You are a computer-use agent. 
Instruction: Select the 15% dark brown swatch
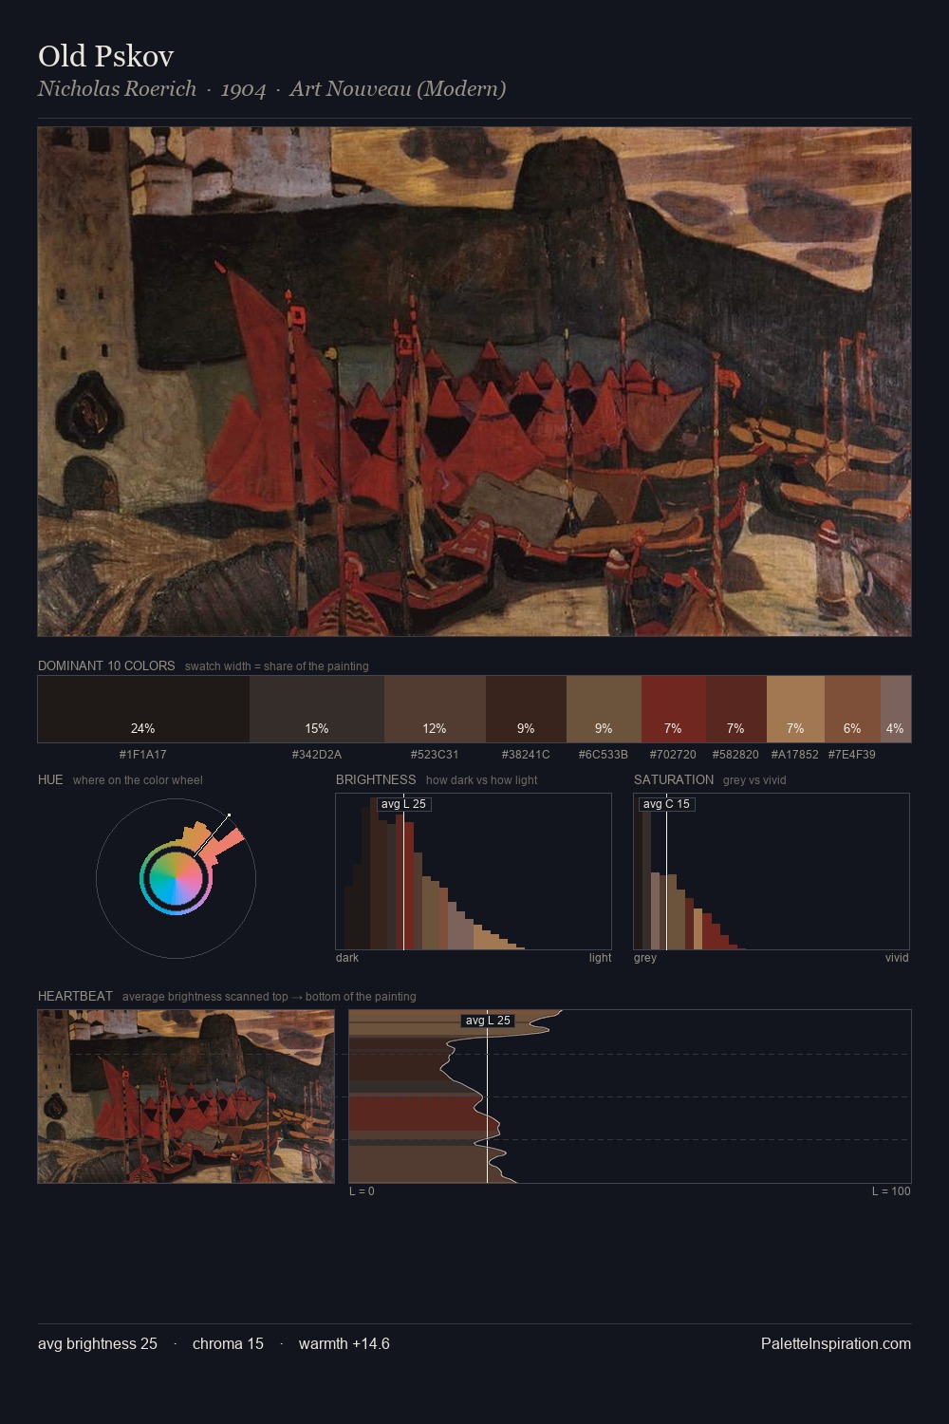click(x=317, y=708)
